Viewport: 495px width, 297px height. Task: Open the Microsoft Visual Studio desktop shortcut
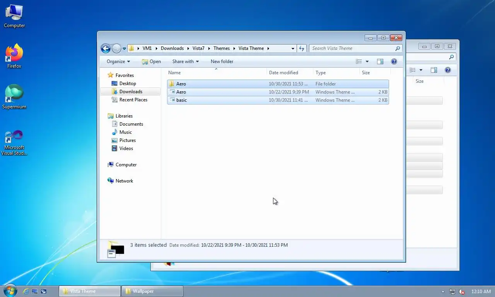pos(14,142)
